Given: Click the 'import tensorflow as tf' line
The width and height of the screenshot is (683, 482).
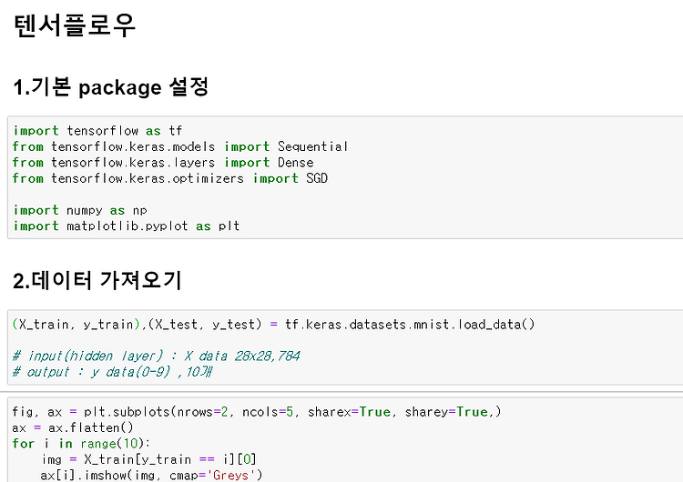Looking at the screenshot, I should 97,131.
